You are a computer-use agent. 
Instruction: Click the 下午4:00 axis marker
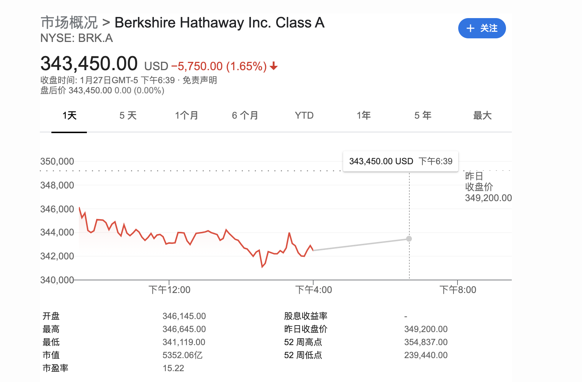(313, 289)
